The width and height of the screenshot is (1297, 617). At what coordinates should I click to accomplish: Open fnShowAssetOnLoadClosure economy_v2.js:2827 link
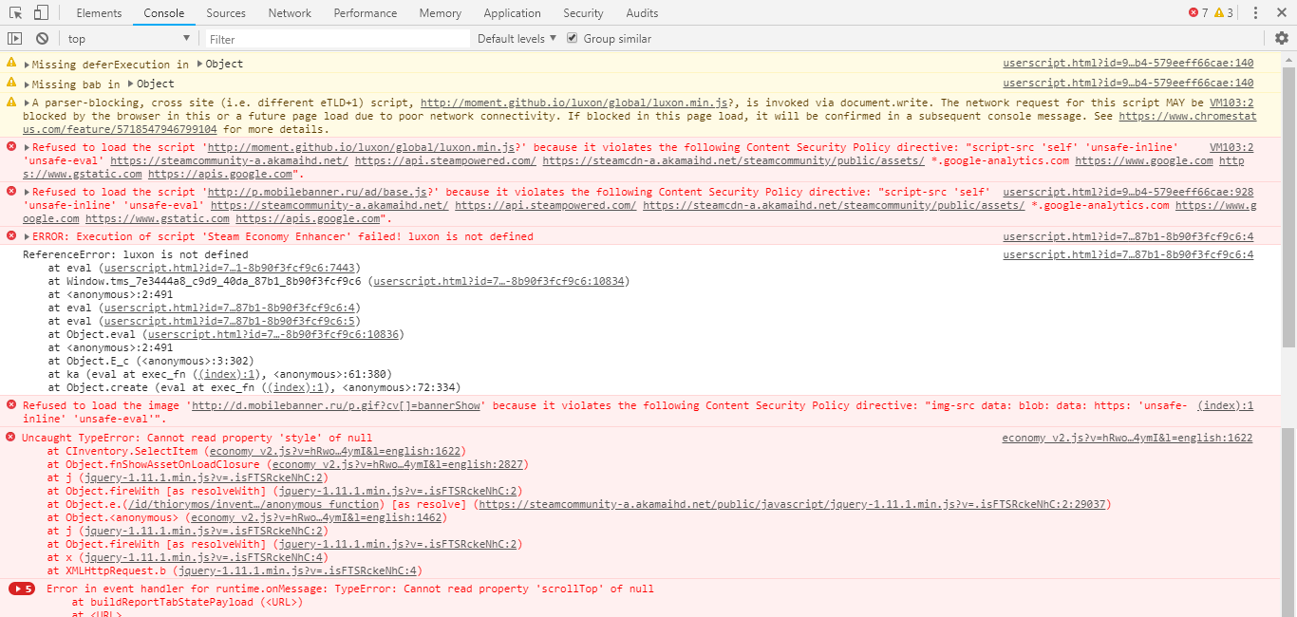[397, 465]
